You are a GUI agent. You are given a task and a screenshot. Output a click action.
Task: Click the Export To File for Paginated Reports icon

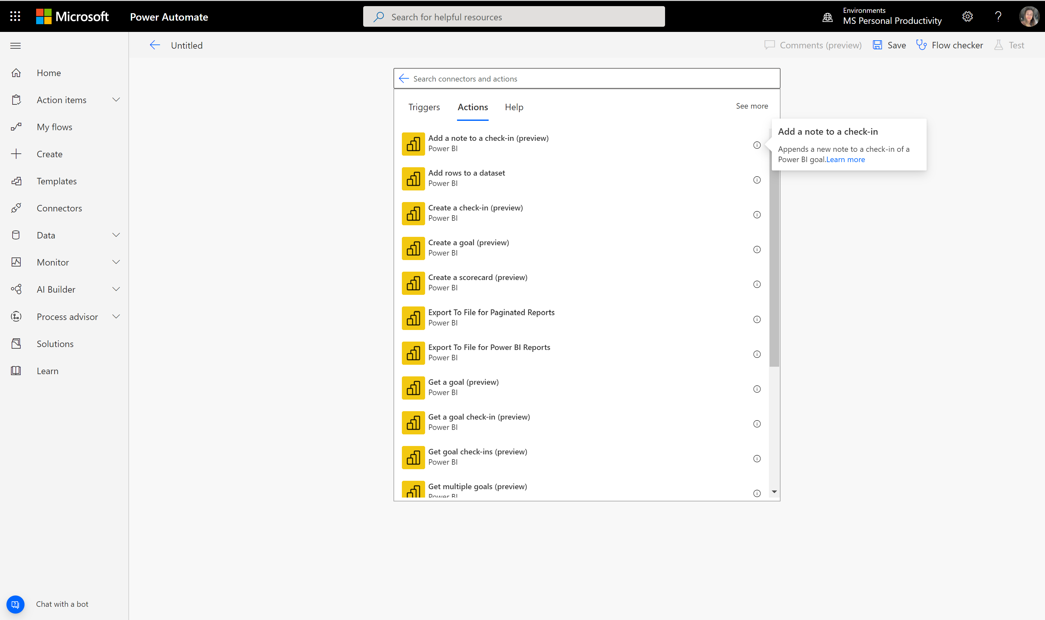point(412,317)
